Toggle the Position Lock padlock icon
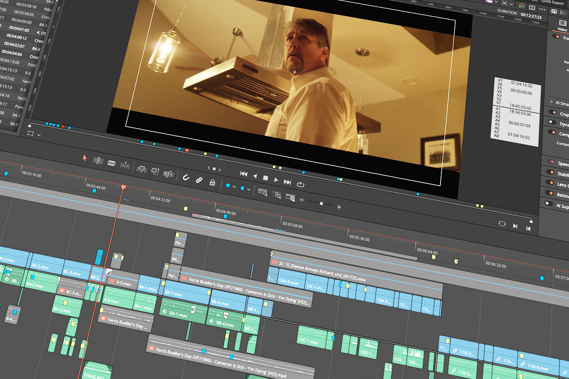569x379 pixels. pyautogui.click(x=212, y=182)
